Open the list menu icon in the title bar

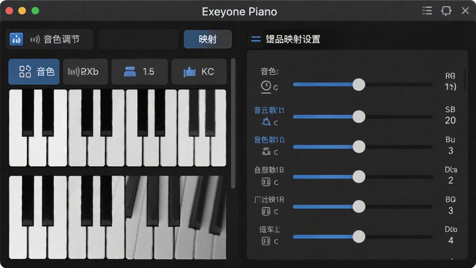click(x=427, y=11)
